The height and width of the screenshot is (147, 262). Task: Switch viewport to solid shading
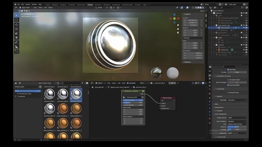click(x=198, y=7)
